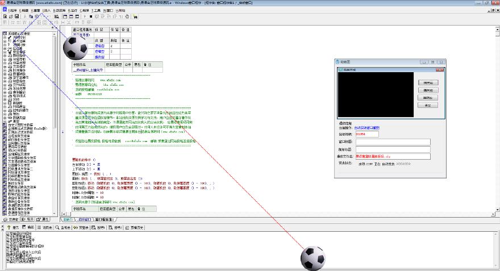500x271 pixels.
Task: Select the 正则表达式支持库 (Deelx版) library entry
Action: pos(27,128)
